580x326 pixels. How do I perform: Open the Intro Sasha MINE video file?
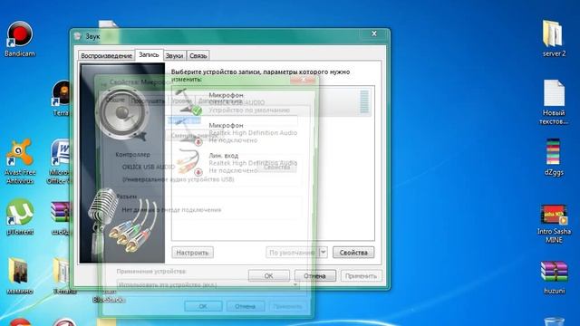[554, 224]
